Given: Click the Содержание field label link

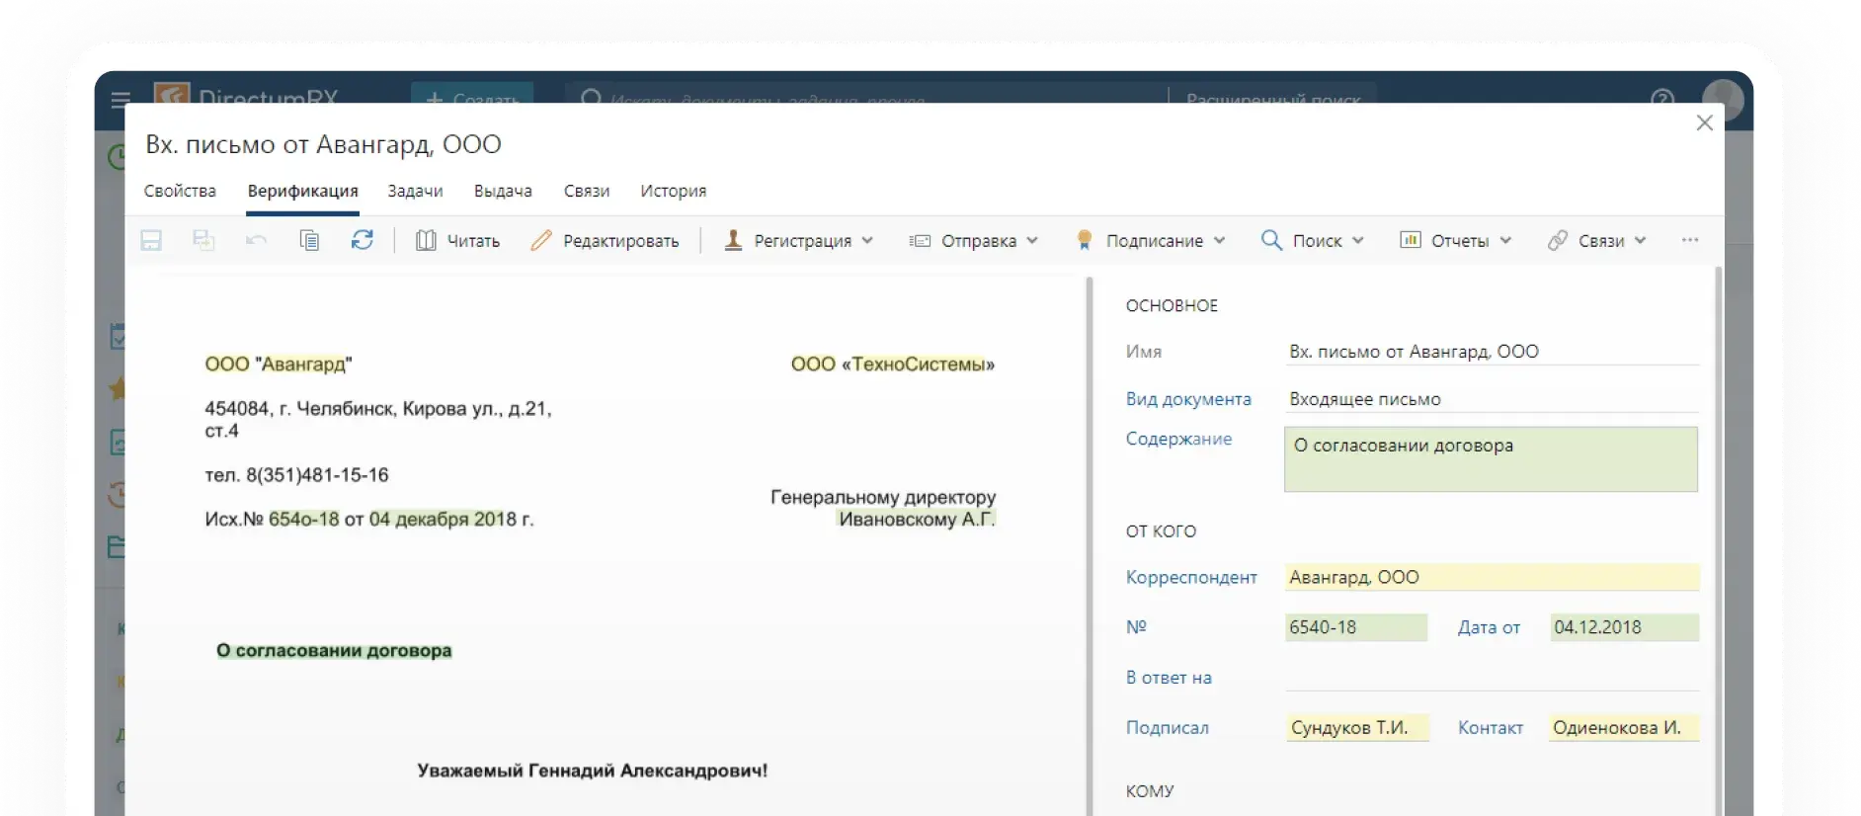Looking at the screenshot, I should (x=1179, y=439).
